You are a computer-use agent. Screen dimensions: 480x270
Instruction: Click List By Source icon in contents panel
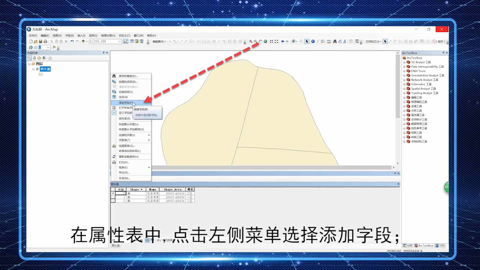point(35,58)
